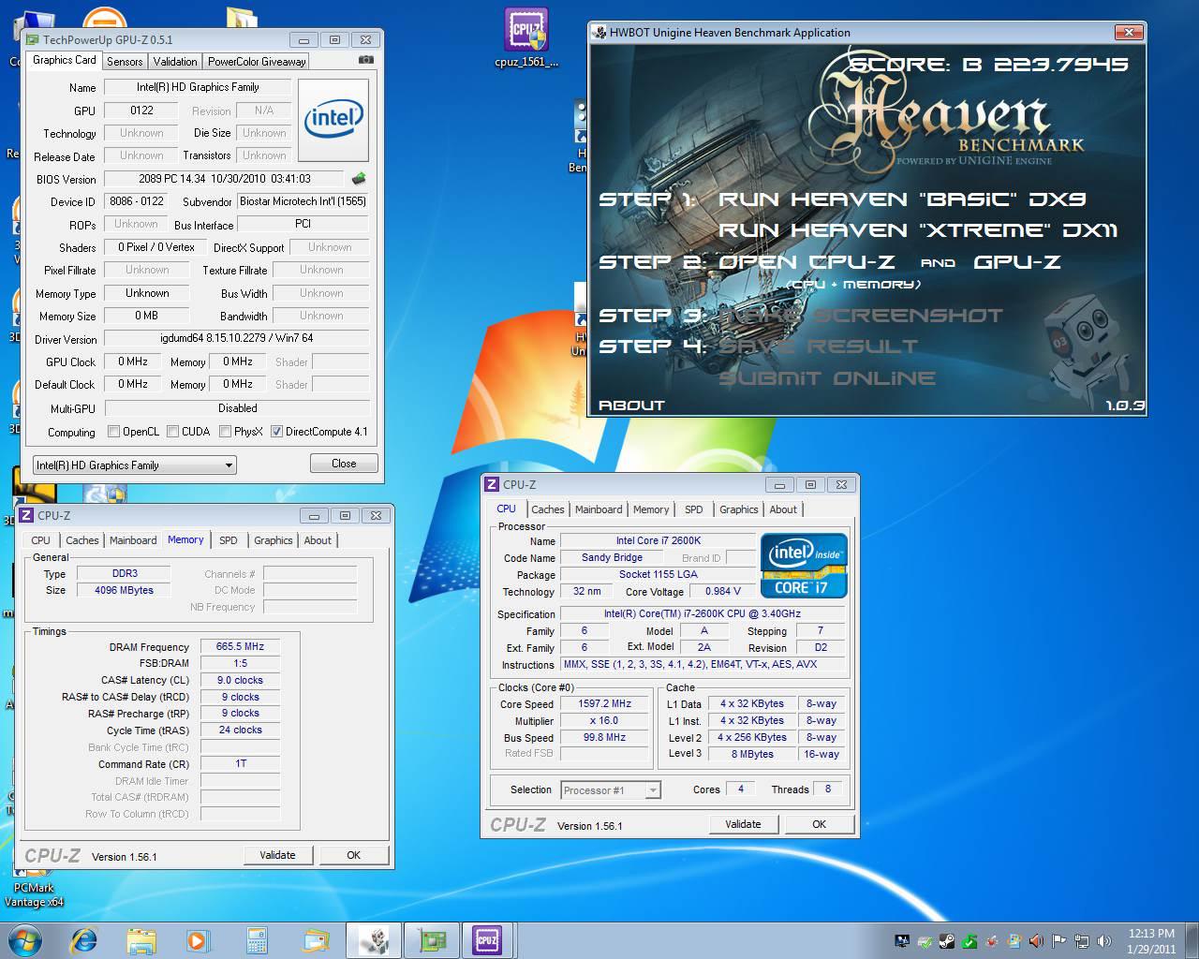Click the Intel Core i7 2600K name value
1199x959 pixels.
pyautogui.click(x=658, y=540)
